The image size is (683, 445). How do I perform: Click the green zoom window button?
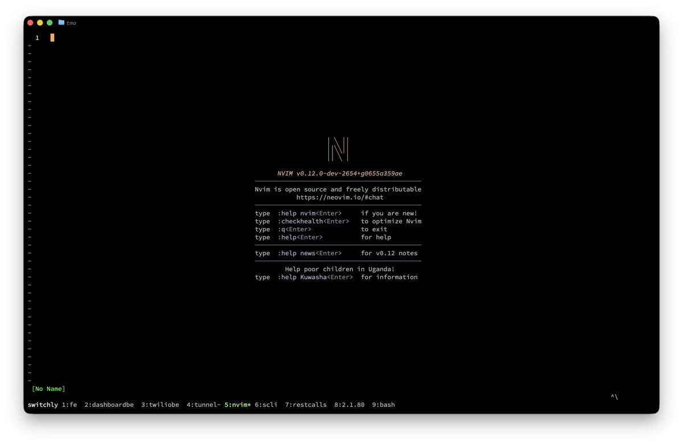point(50,23)
